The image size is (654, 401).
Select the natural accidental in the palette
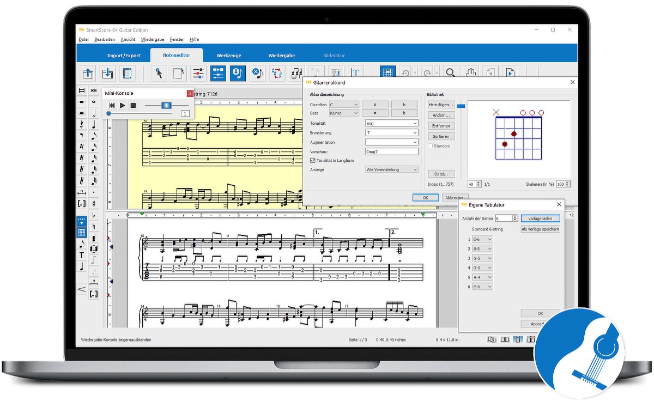[x=94, y=226]
